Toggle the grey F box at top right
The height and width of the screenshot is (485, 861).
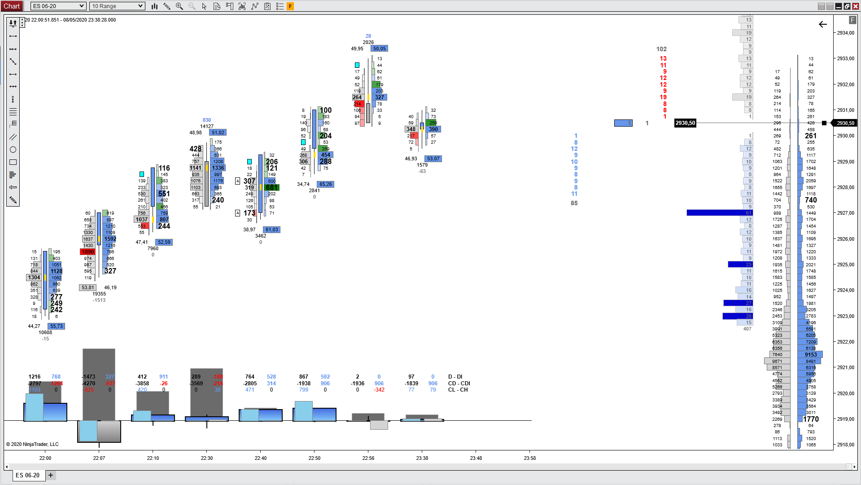pos(852,20)
